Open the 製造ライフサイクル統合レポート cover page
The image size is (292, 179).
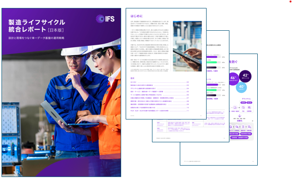tap(62, 92)
